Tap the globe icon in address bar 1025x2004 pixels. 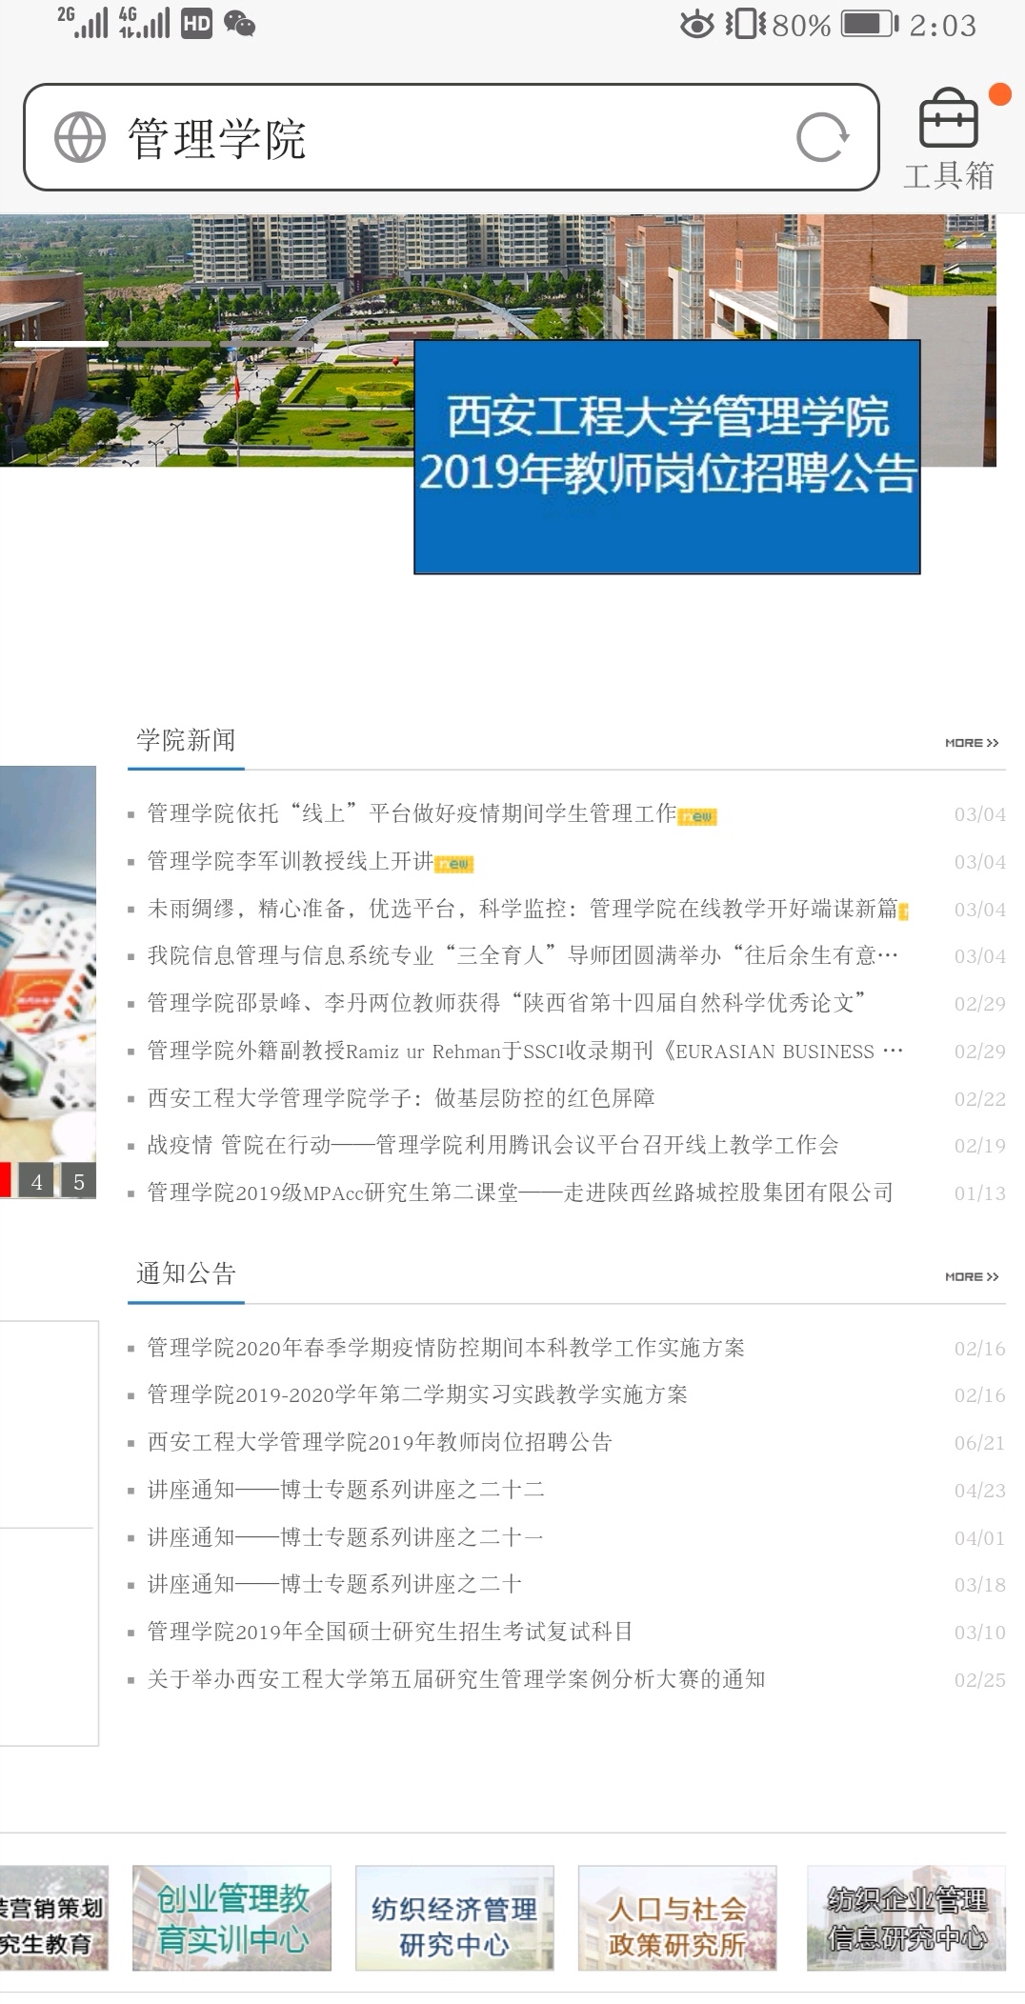tap(80, 137)
